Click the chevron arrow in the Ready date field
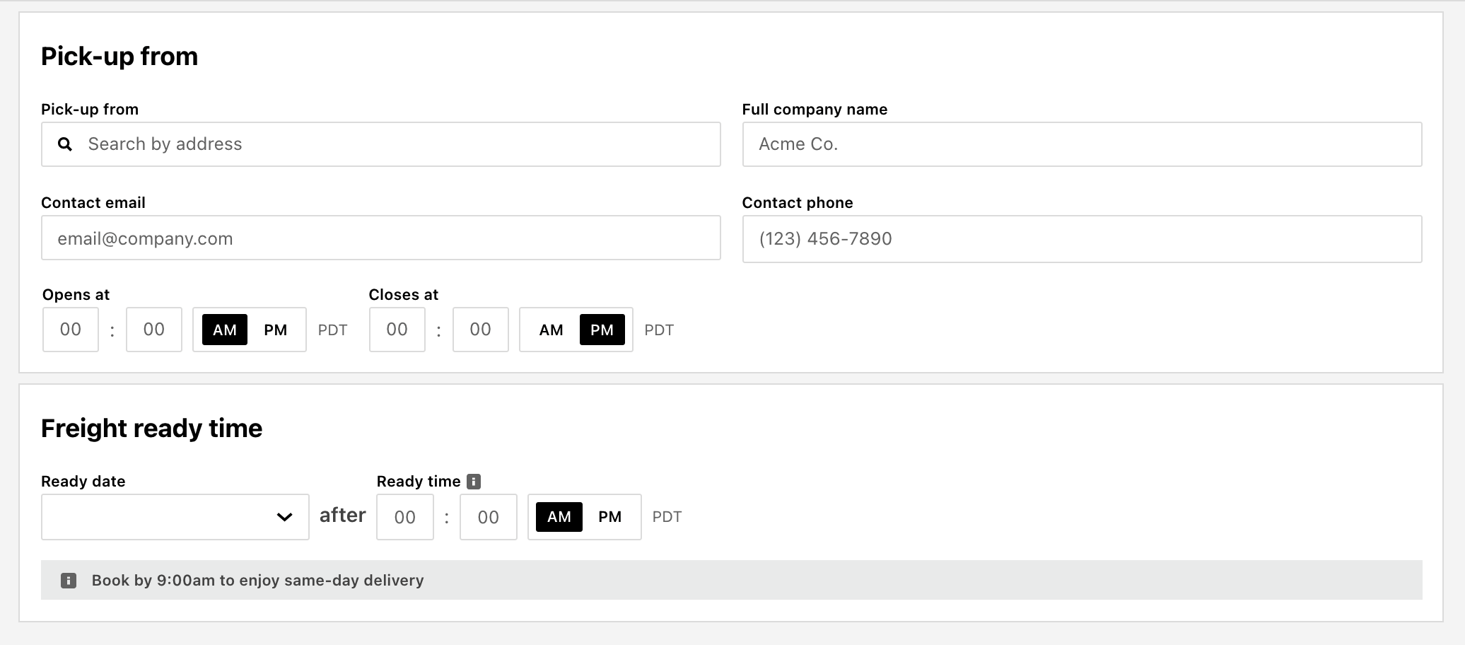 (x=284, y=517)
